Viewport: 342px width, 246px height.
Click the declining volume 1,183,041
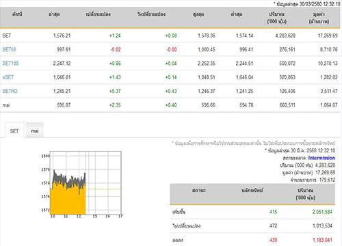coord(322,240)
